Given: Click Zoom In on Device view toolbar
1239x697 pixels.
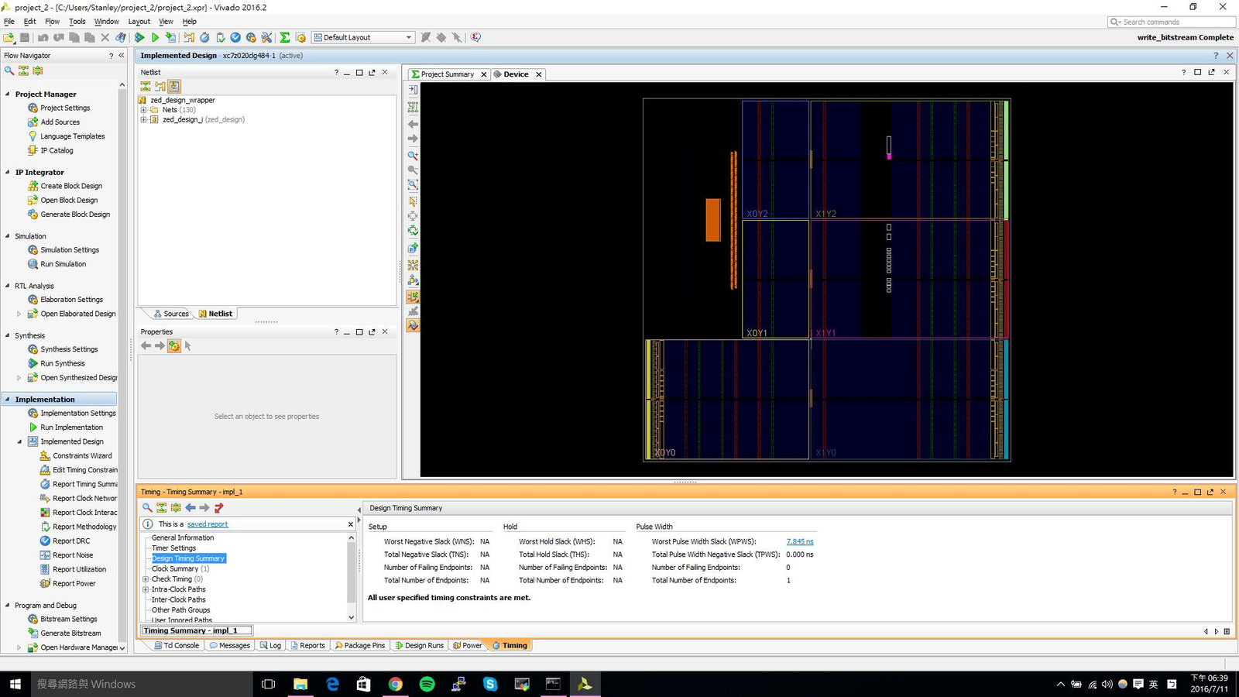Looking at the screenshot, I should pyautogui.click(x=413, y=155).
